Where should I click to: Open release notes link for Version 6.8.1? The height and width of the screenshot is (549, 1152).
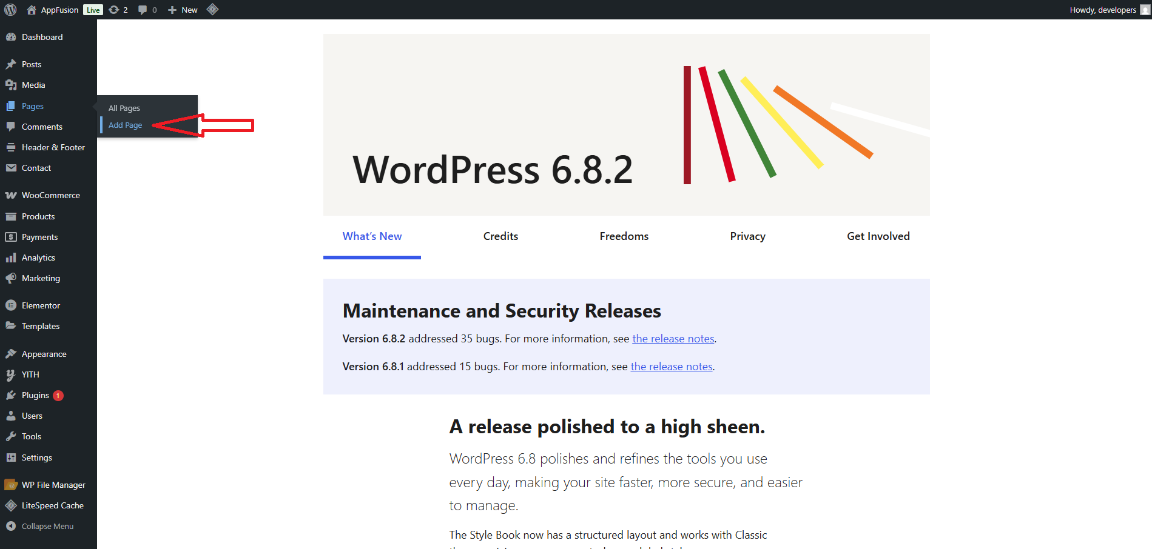coord(671,367)
